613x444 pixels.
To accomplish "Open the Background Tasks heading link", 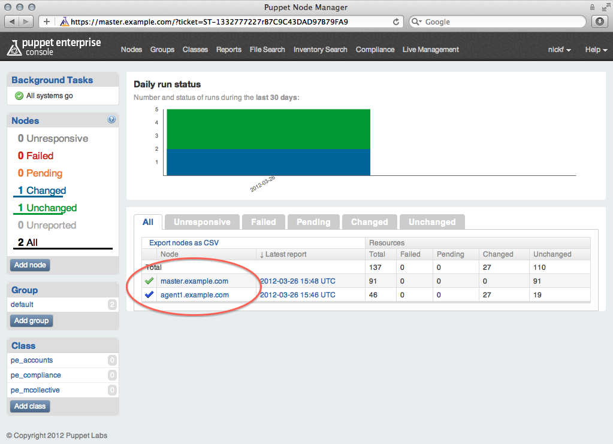I will pyautogui.click(x=52, y=80).
